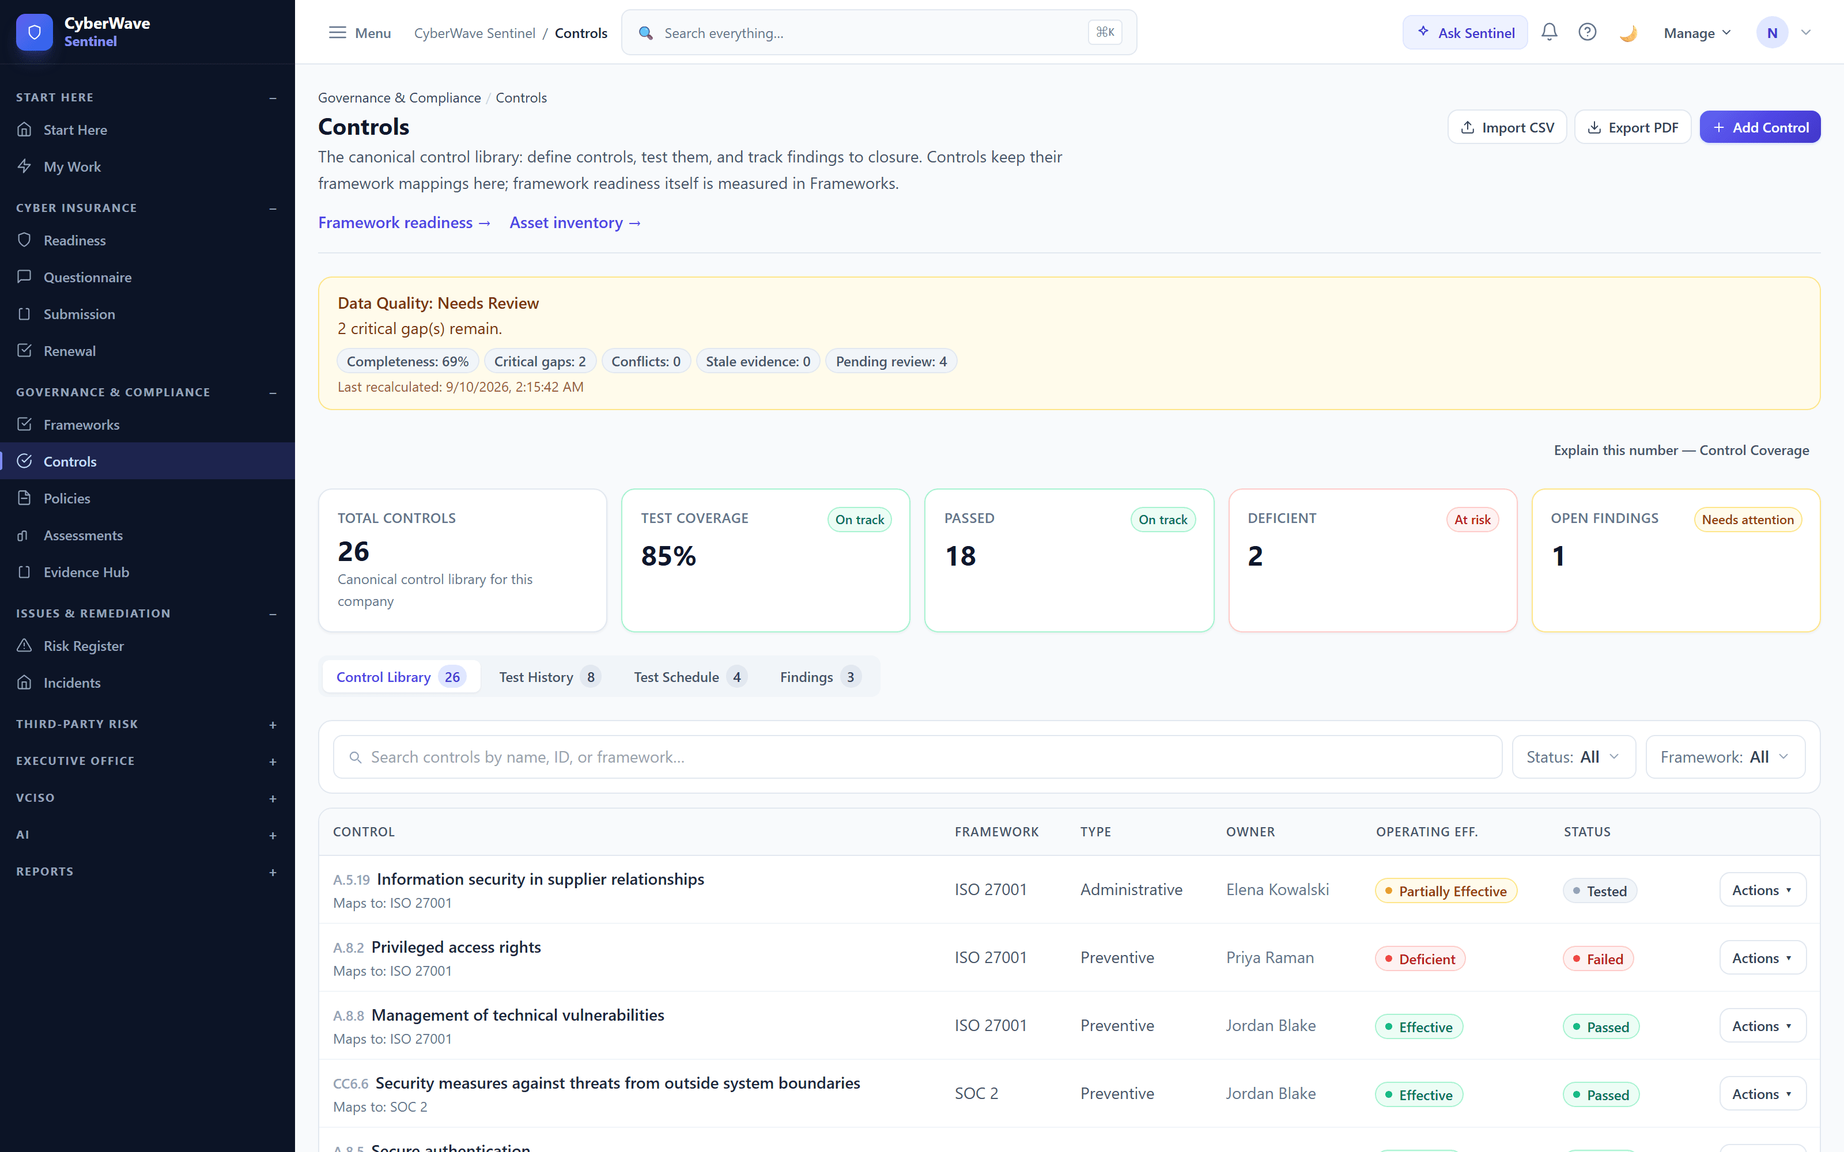Click the Frameworks sidebar icon
The width and height of the screenshot is (1844, 1152).
click(x=24, y=425)
